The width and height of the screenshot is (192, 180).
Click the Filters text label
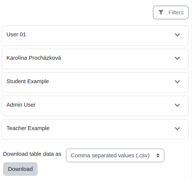pyautogui.click(x=176, y=12)
